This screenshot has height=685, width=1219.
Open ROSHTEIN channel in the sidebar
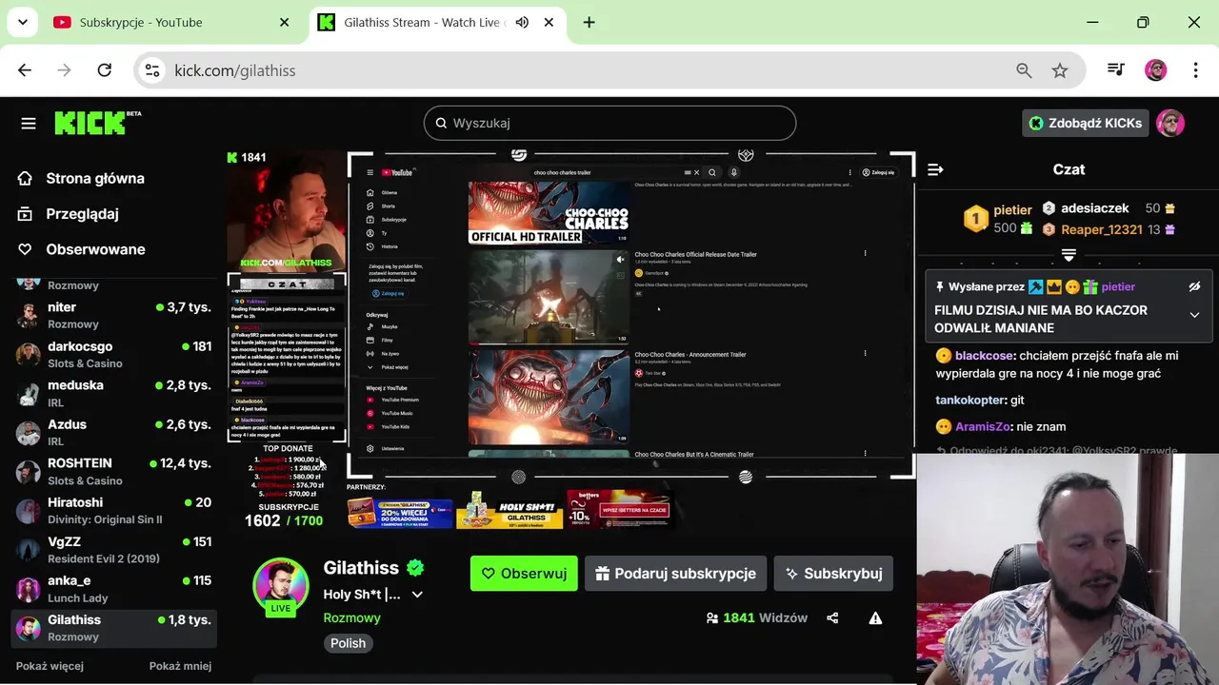[x=113, y=471]
